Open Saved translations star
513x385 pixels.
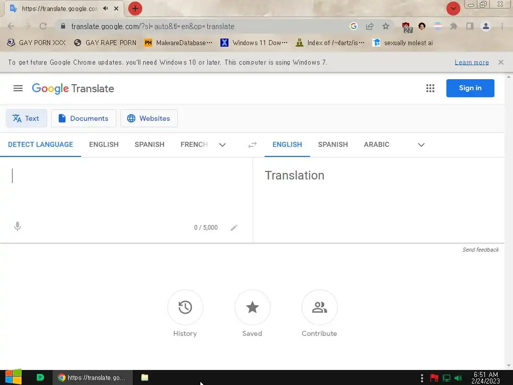pos(252,307)
